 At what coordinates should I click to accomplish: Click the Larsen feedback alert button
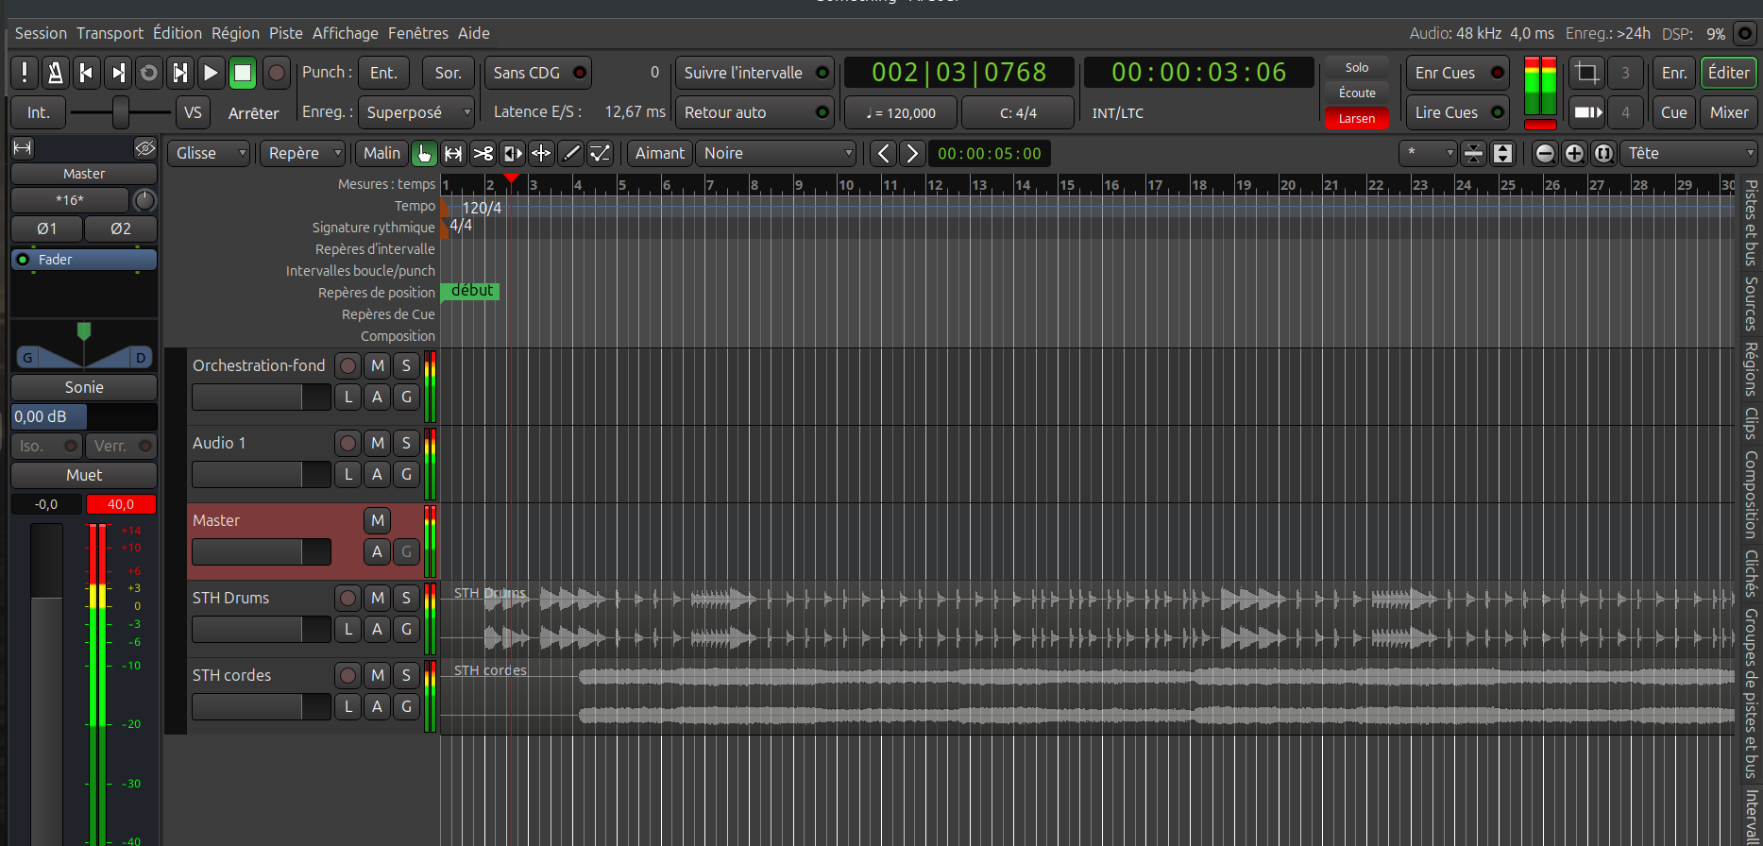coord(1356,119)
